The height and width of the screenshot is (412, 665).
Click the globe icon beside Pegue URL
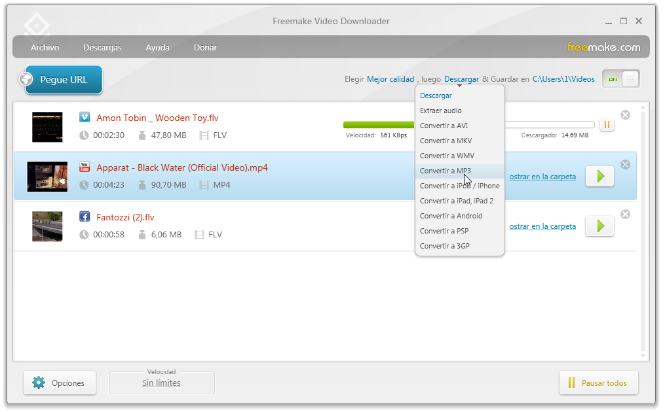[x=26, y=79]
